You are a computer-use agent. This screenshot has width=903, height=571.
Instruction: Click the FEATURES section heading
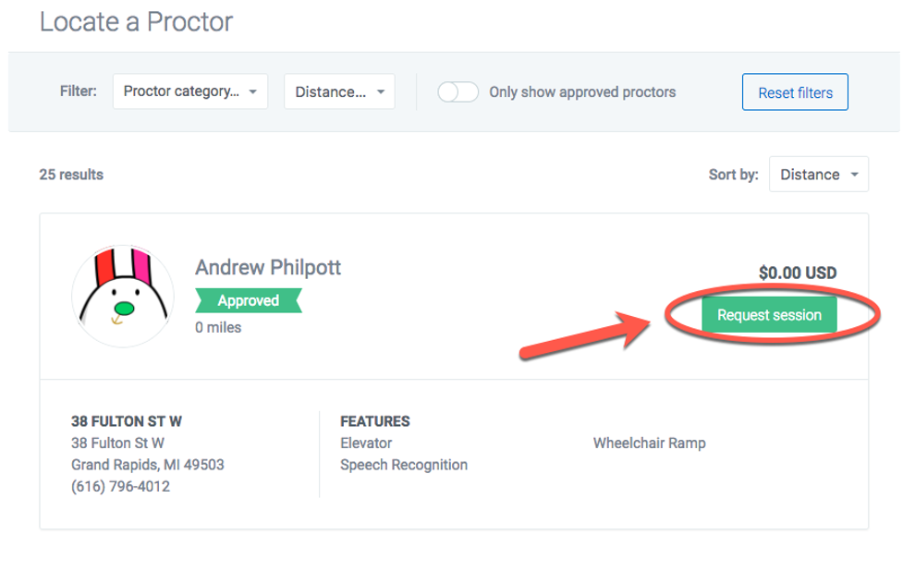[374, 421]
